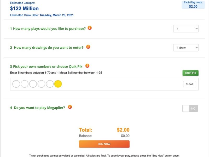The image size is (209, 157).
Task: Click info icon beside drawings question
Action: [x=88, y=47]
